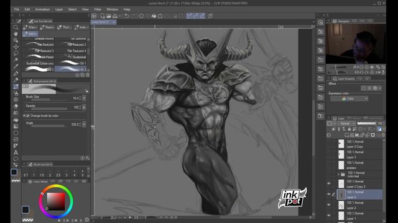Select the Hand move tool

pos(16,34)
